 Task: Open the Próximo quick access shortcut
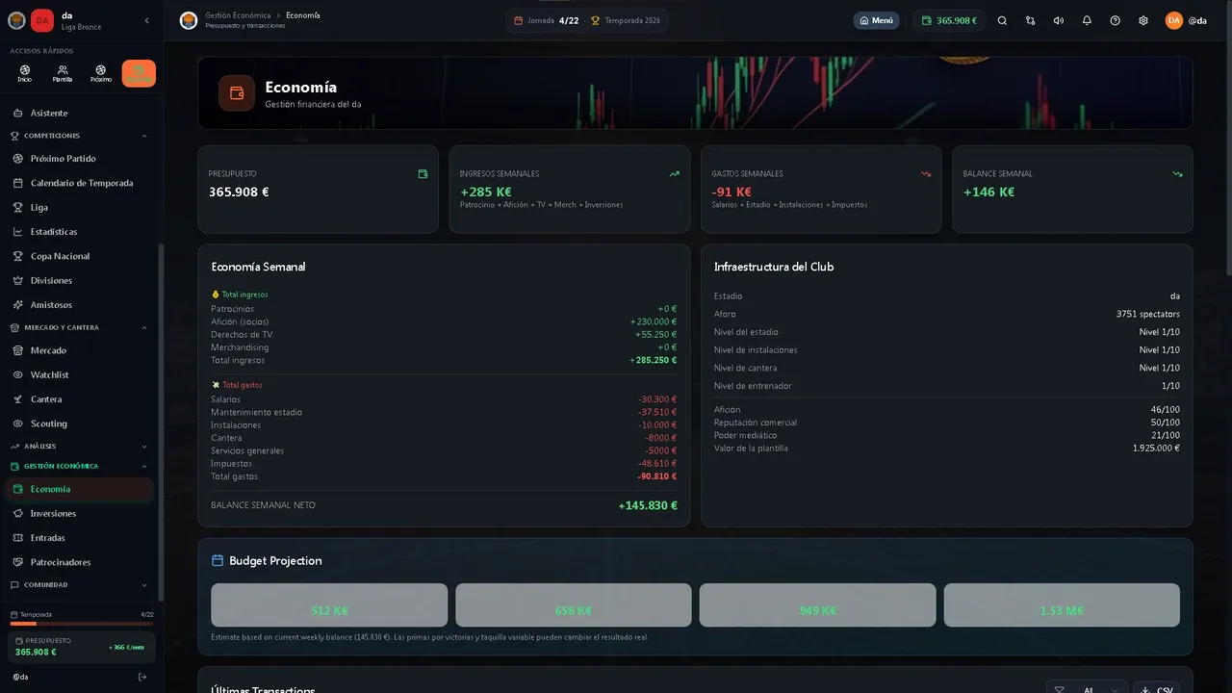(100, 73)
